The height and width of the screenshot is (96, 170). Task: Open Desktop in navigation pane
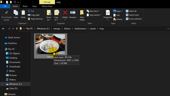point(12,58)
